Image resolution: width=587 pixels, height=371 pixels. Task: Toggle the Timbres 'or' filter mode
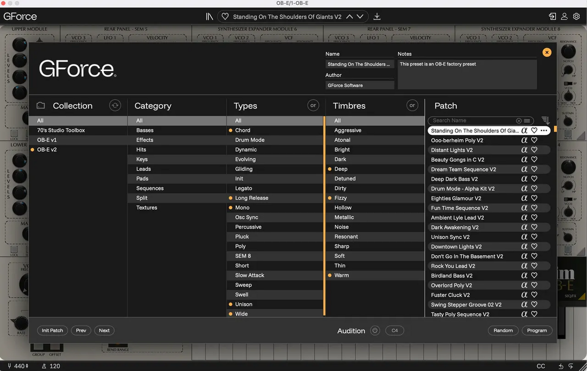412,105
